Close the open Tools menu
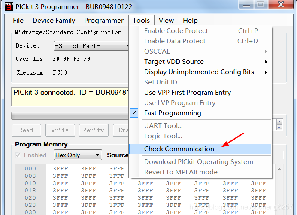Image resolution: width=297 pixels, height=215 pixels. pyautogui.click(x=141, y=21)
